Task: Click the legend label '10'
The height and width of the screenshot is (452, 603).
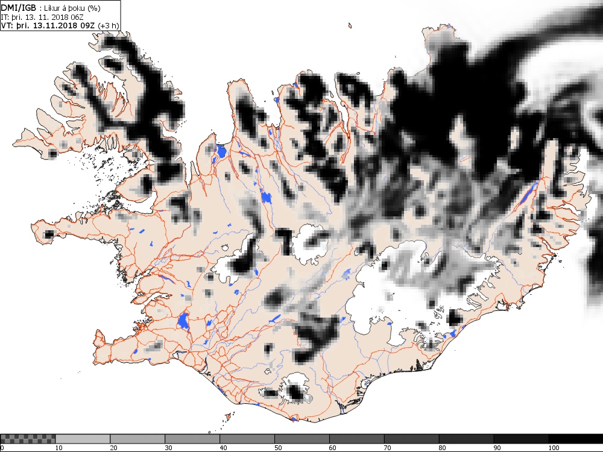Action: click(x=59, y=448)
